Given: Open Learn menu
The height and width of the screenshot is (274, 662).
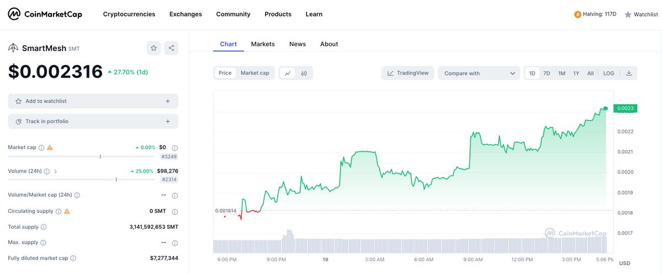Looking at the screenshot, I should (x=314, y=14).
